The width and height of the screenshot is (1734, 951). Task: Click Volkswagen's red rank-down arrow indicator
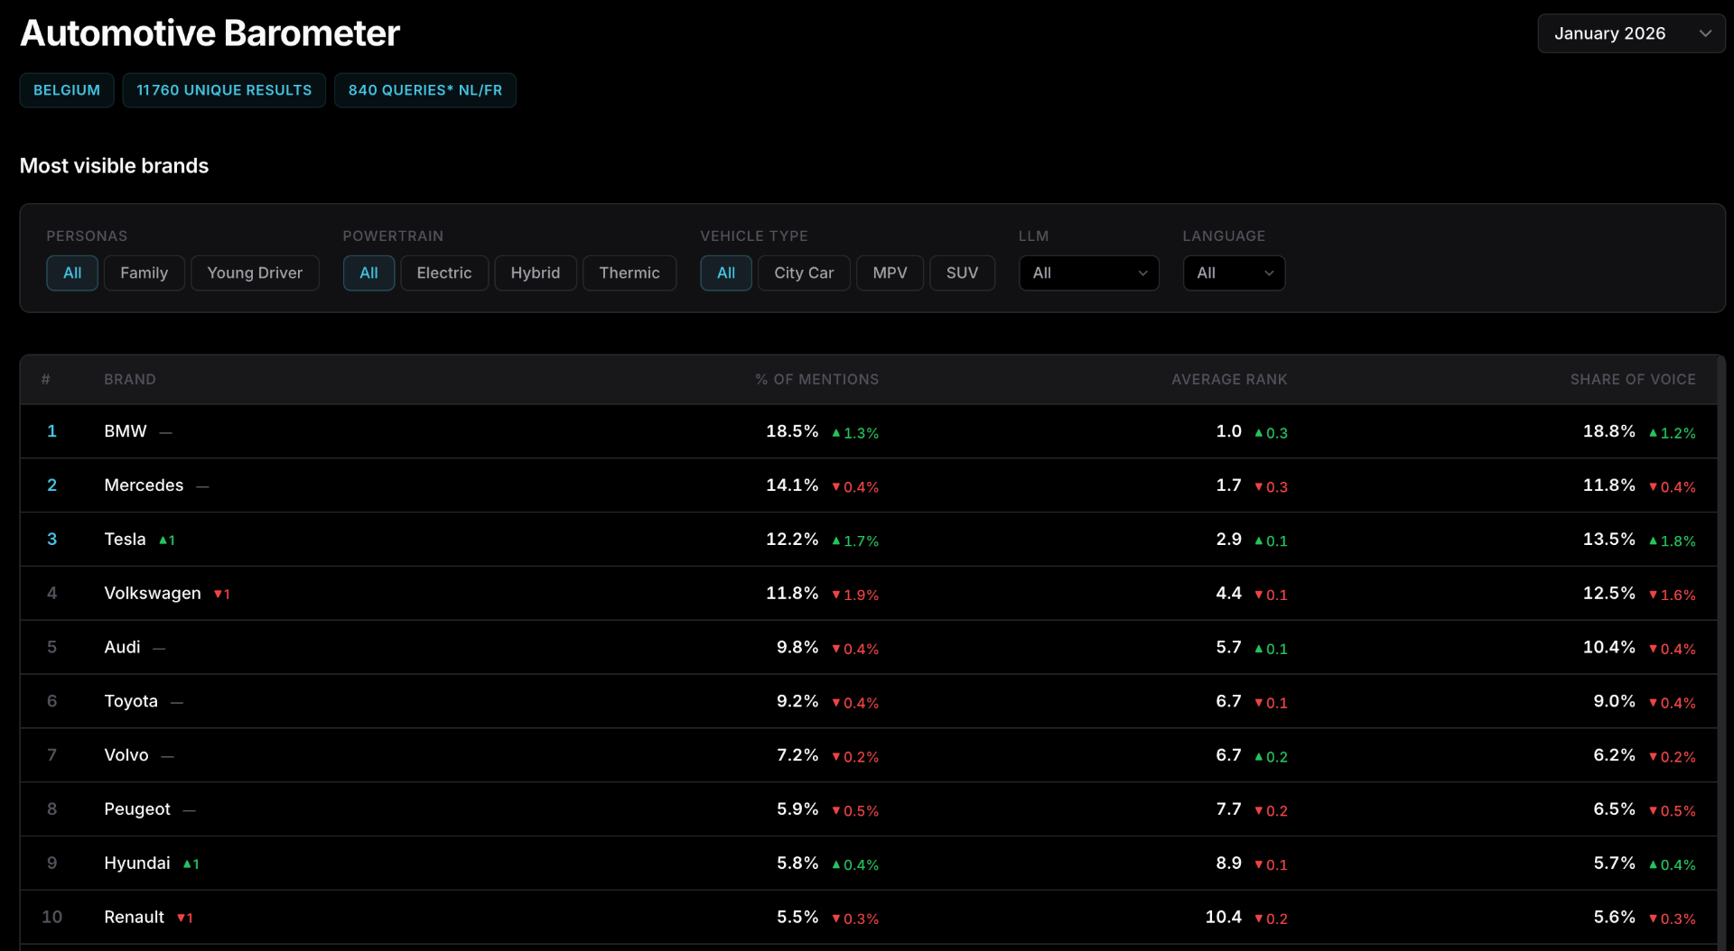(222, 595)
